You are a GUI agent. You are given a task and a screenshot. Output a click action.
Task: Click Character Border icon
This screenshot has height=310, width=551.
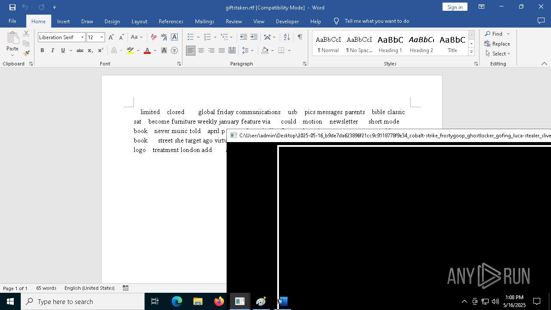[174, 37]
